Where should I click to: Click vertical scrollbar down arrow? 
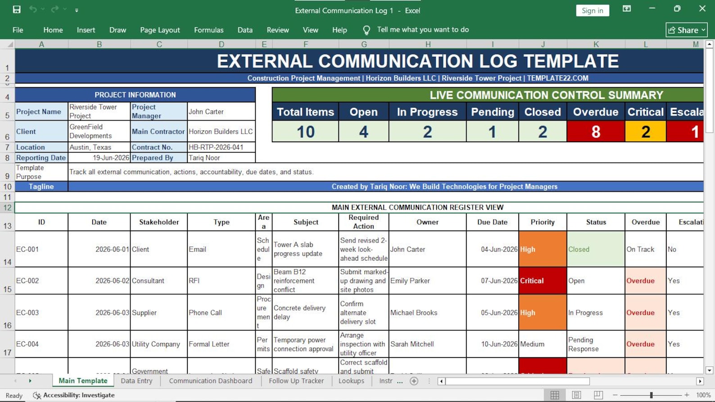point(709,370)
